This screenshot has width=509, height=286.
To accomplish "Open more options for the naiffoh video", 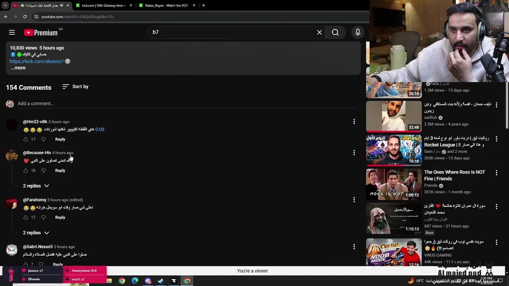I will click(496, 105).
